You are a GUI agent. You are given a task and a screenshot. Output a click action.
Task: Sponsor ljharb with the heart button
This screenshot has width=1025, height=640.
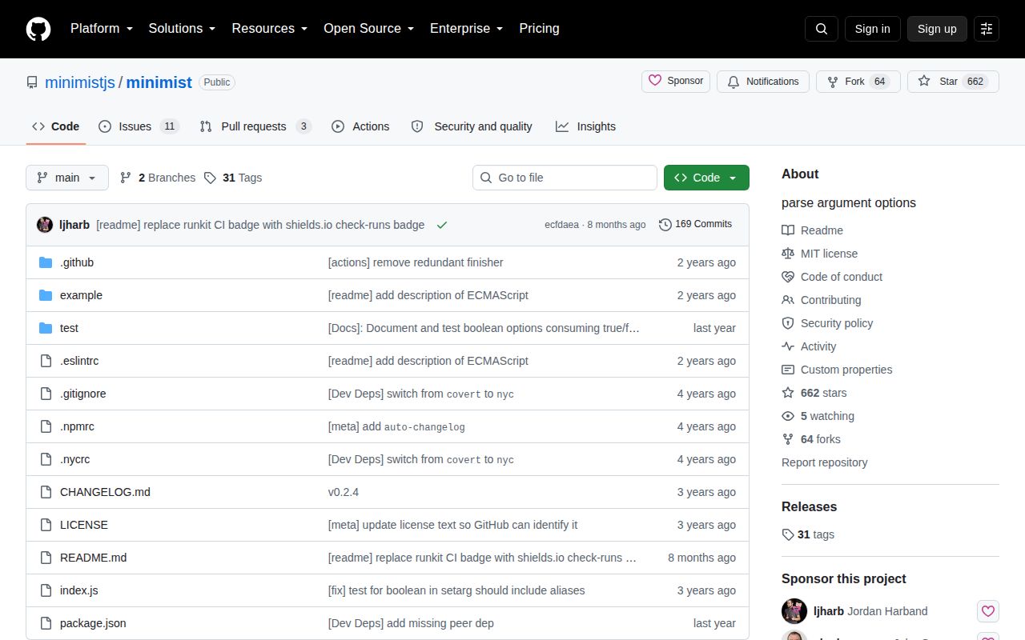[x=988, y=611]
